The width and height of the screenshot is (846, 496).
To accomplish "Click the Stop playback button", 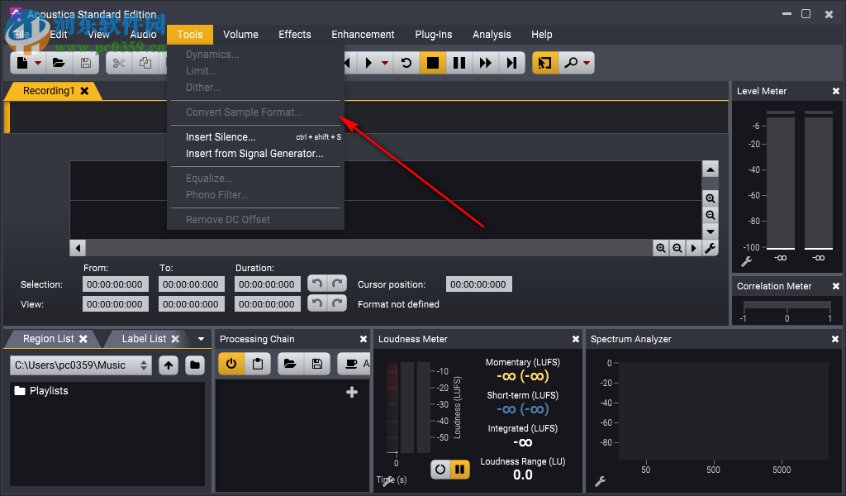I will tap(432, 63).
